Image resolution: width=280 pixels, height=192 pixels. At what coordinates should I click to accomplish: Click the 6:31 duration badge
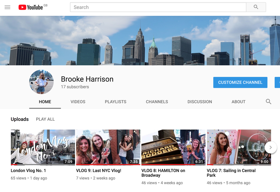(x=199, y=162)
